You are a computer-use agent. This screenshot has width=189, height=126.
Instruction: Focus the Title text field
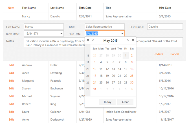[x=104, y=27]
